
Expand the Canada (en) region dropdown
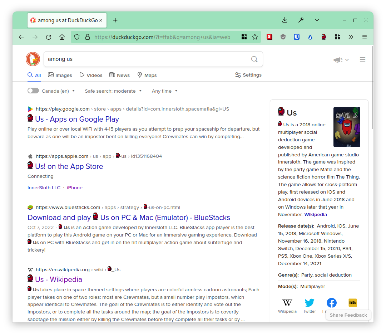58,91
